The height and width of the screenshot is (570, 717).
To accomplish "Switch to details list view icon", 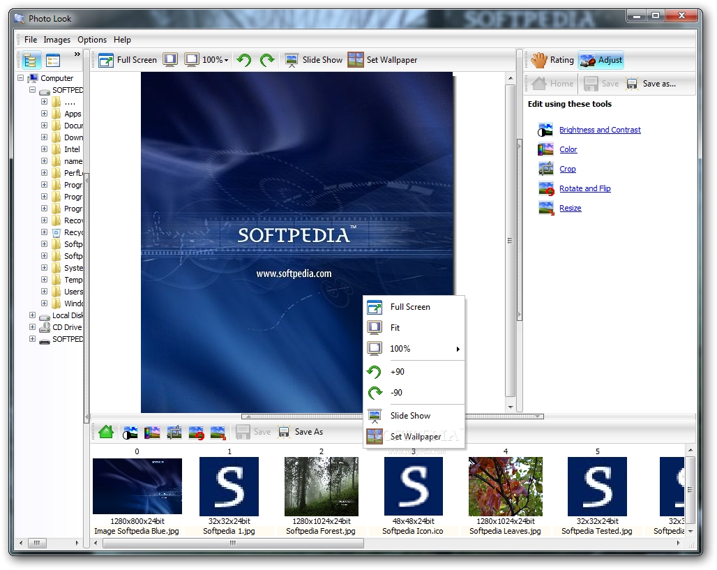I will (x=53, y=61).
